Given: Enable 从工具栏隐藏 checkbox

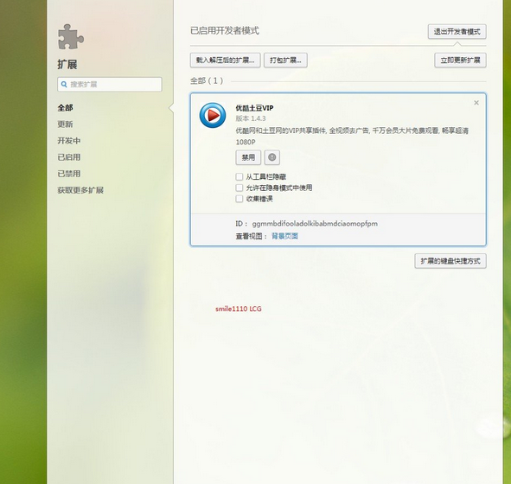Looking at the screenshot, I should click(240, 177).
